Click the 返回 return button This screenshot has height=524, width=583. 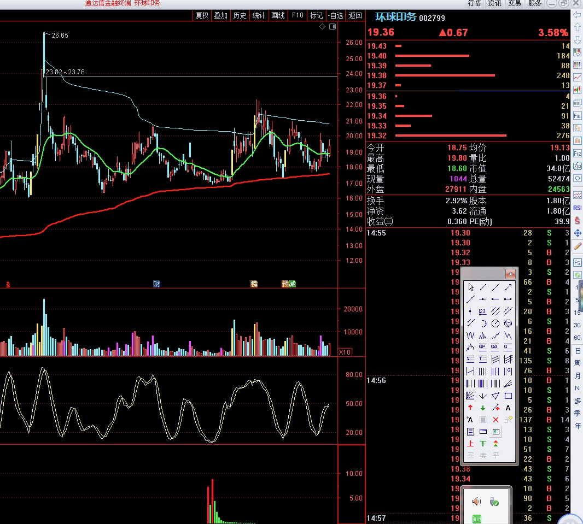click(355, 15)
